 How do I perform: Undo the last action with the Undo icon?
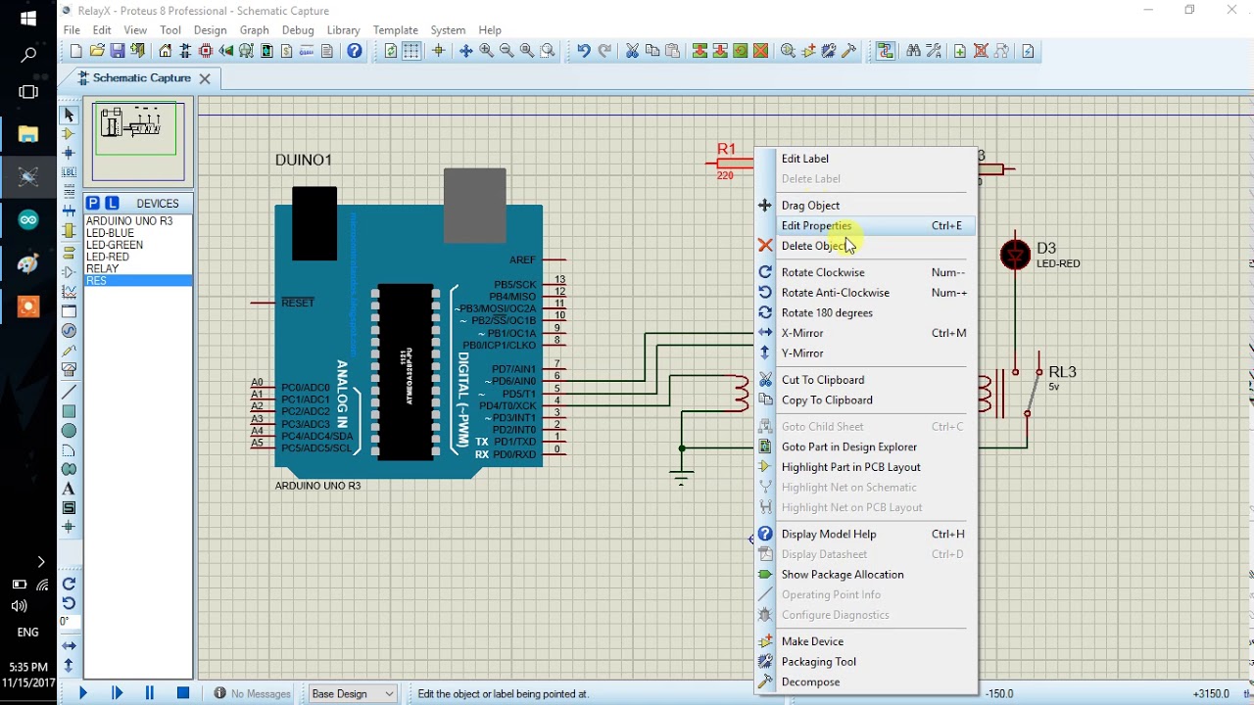[583, 51]
